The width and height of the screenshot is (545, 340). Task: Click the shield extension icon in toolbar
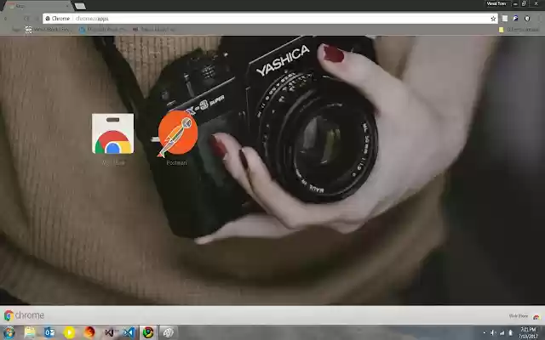coord(527,19)
